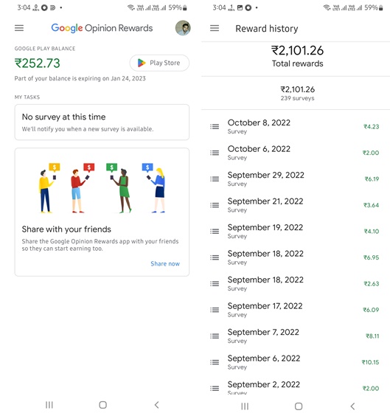Tap list icon for September 7, 2022
The width and height of the screenshot is (390, 416).
pos(215,336)
